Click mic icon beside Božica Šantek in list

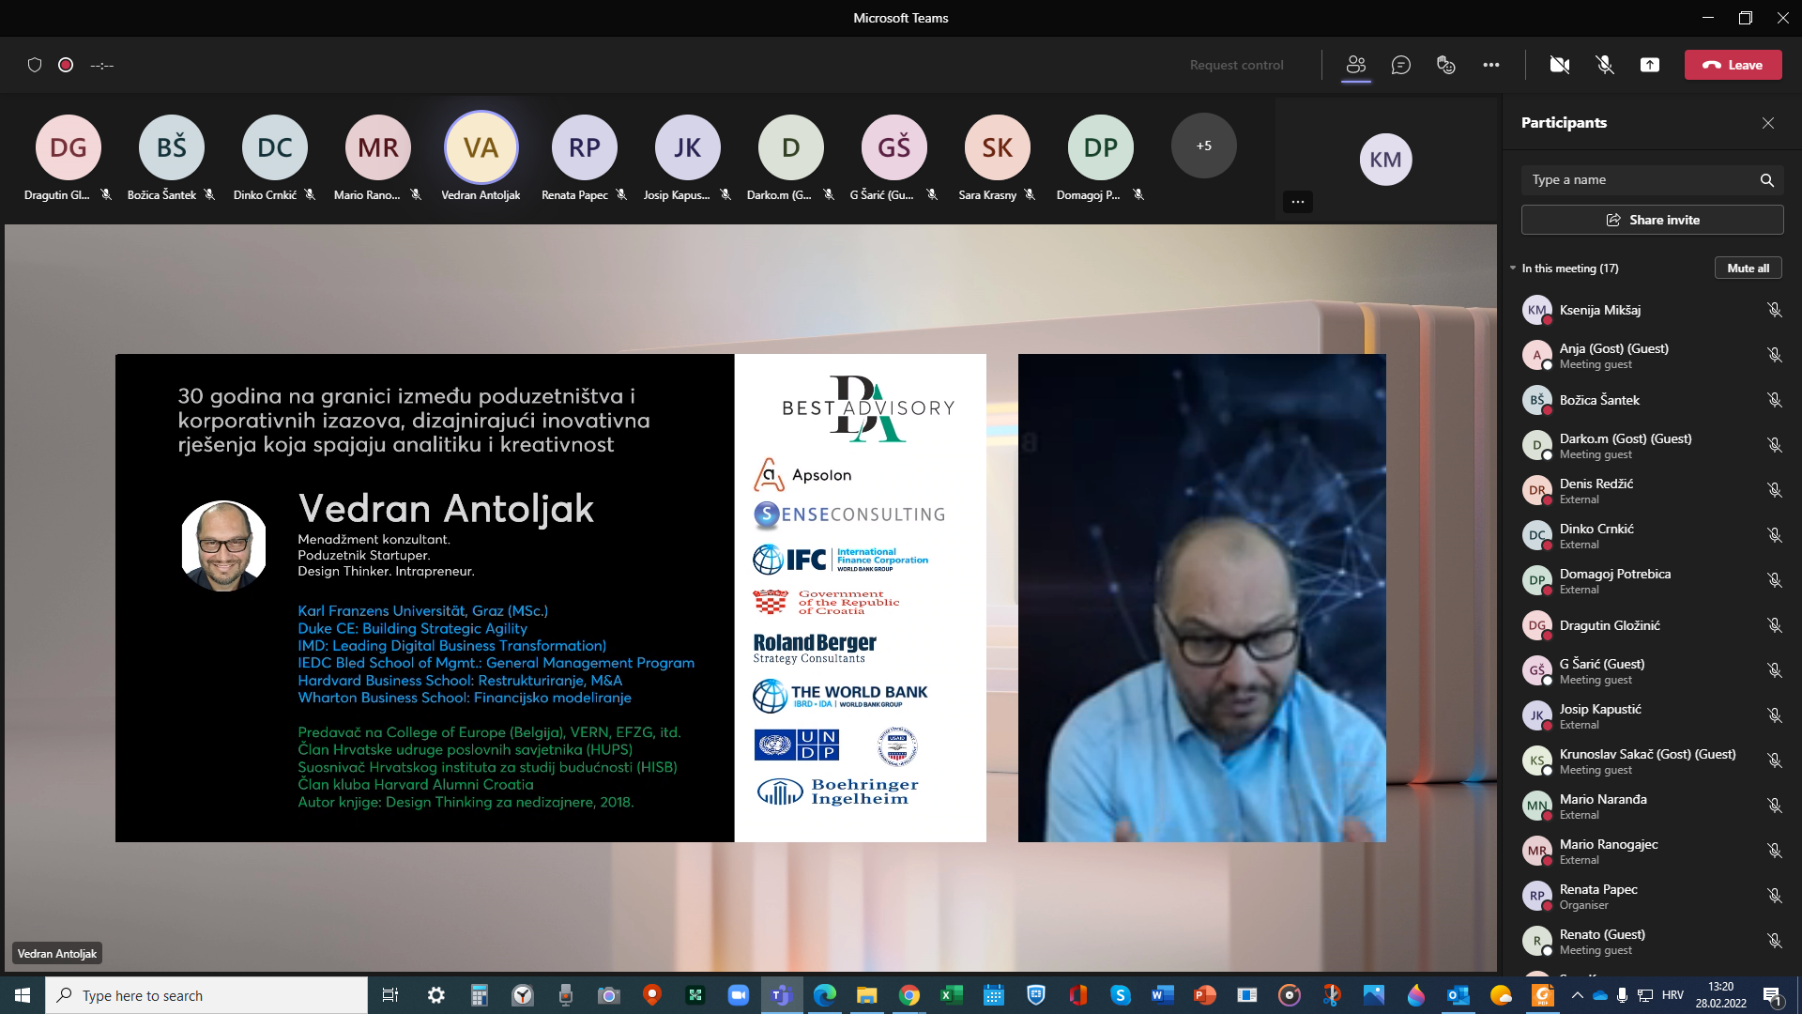point(1774,400)
